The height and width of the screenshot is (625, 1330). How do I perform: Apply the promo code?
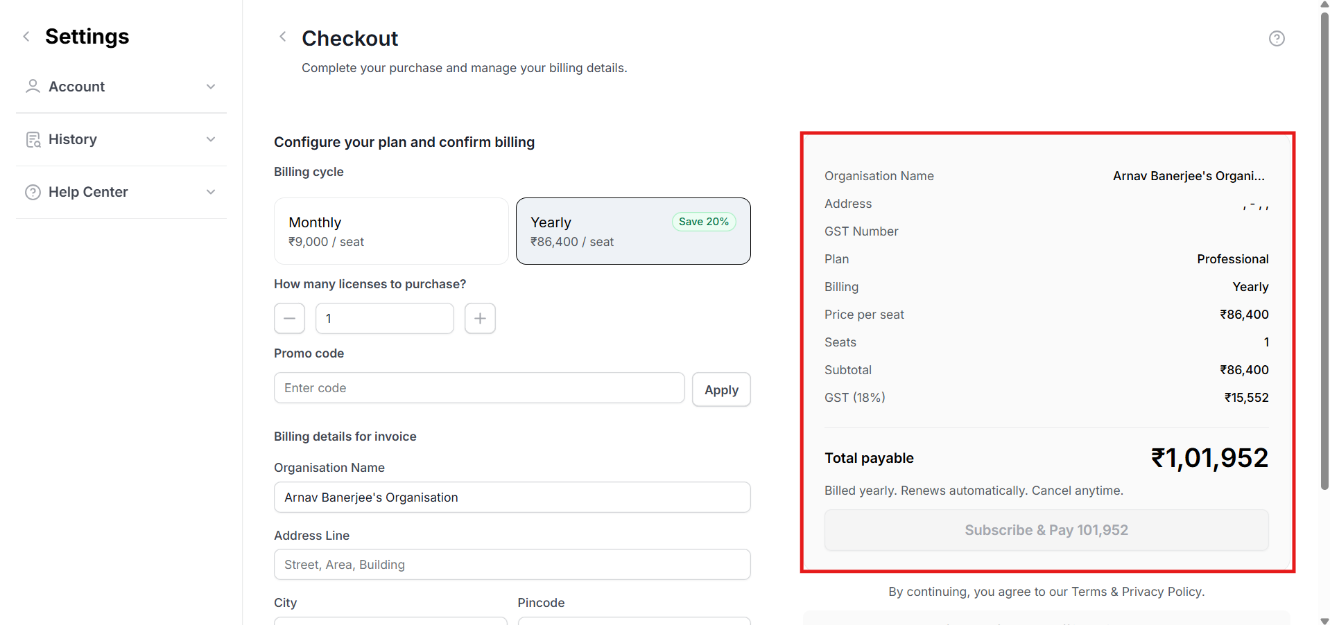pos(721,389)
